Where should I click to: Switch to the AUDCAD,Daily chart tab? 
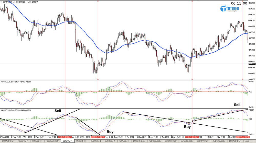219,141
